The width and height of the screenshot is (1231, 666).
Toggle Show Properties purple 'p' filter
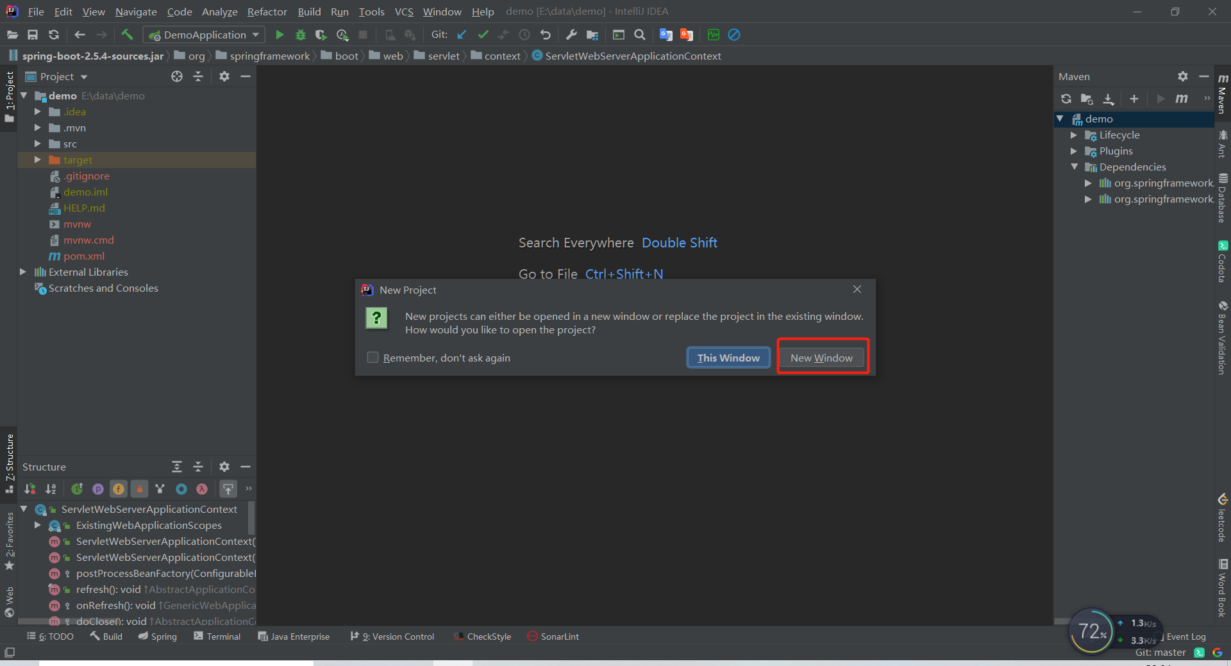[x=98, y=489]
